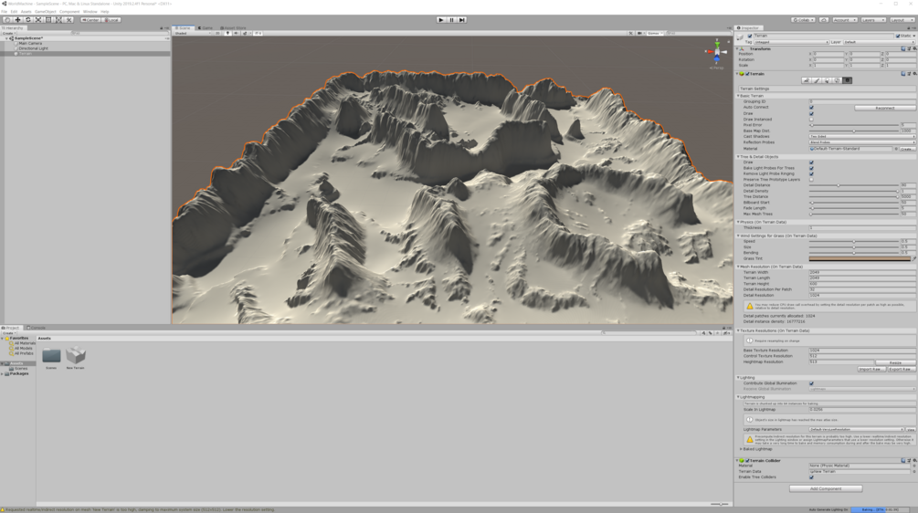Toggle Auto Connect checkbox
The height and width of the screenshot is (513, 918).
click(811, 108)
